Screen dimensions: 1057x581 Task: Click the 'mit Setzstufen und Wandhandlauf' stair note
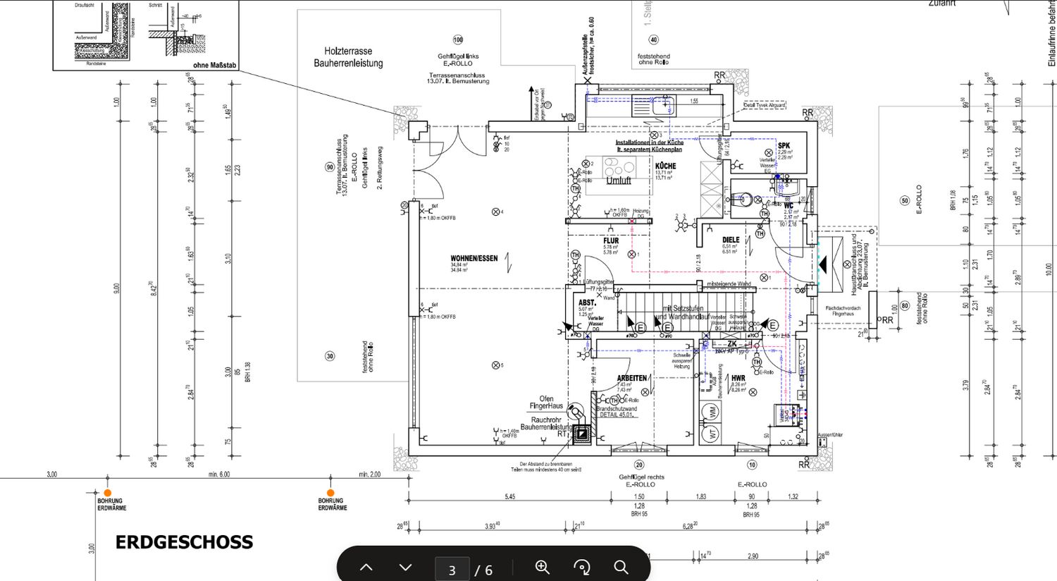tap(682, 312)
